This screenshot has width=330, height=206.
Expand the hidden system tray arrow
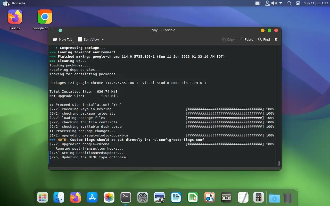(x=281, y=3)
